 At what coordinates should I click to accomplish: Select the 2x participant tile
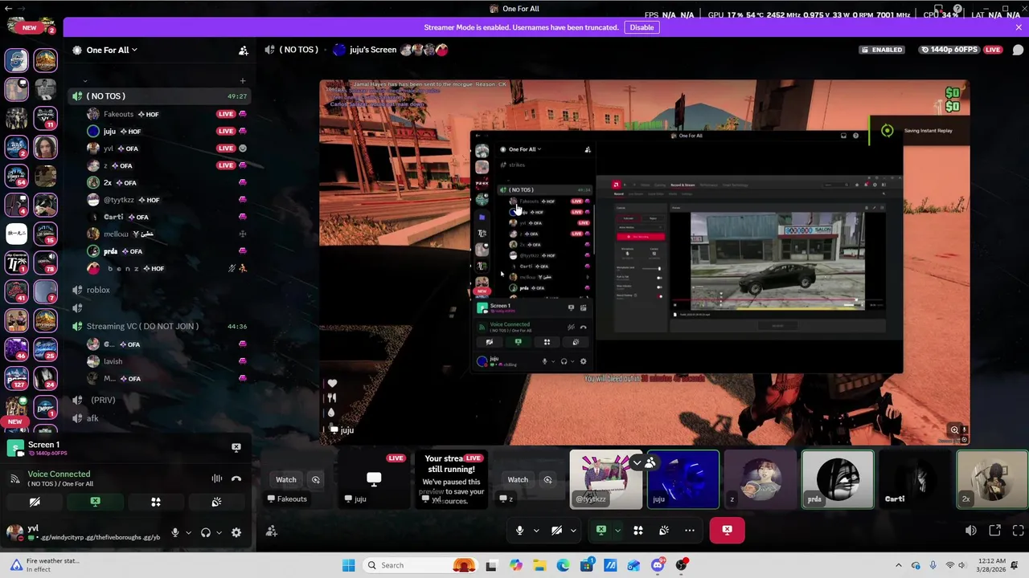tap(992, 479)
